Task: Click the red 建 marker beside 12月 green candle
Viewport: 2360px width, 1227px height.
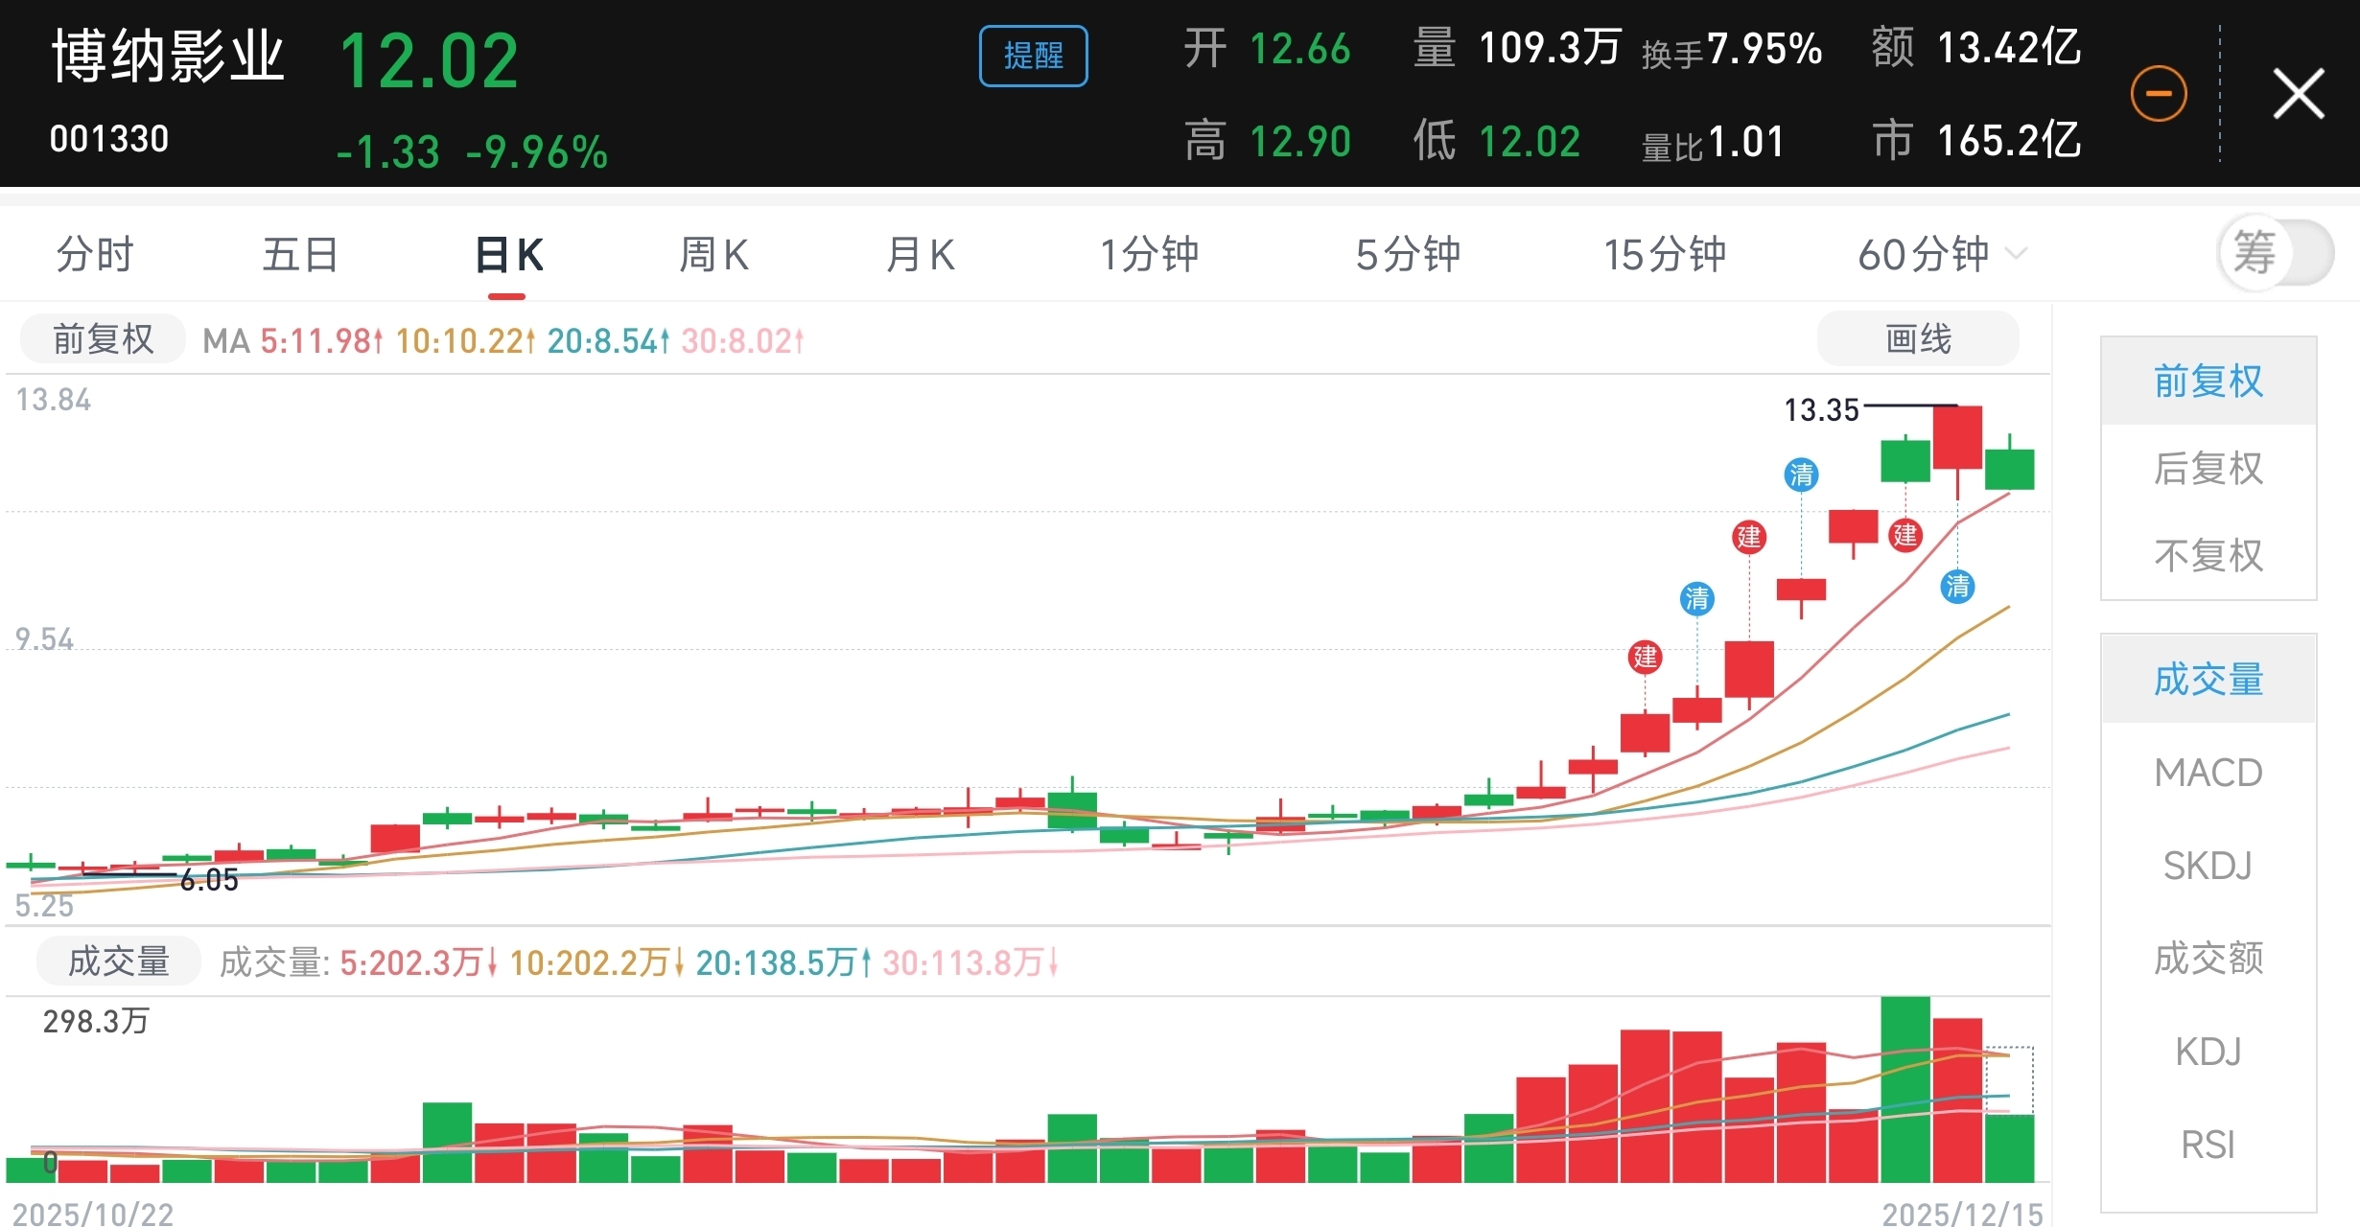Action: click(x=1904, y=535)
